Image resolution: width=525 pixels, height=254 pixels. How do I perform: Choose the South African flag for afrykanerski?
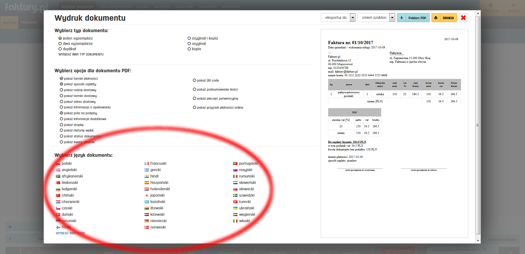tap(58, 176)
